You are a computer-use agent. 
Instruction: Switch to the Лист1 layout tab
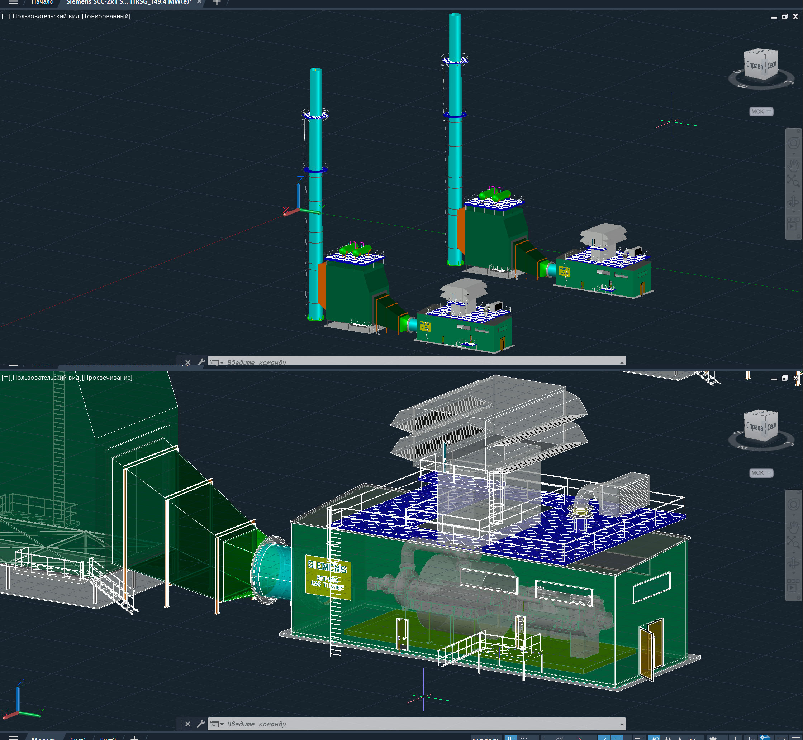78,738
